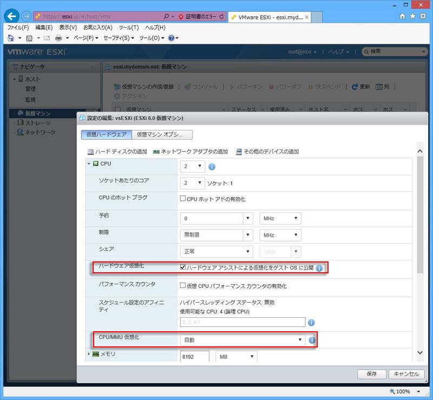Image resolution: width=433 pixels, height=400 pixels.
Task: Open the ヘルプ(H) menu
Action: point(155,28)
